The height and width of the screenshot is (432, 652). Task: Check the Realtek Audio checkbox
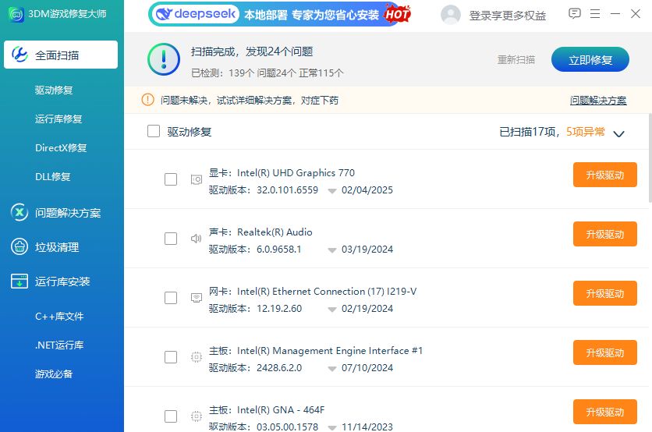coord(171,239)
